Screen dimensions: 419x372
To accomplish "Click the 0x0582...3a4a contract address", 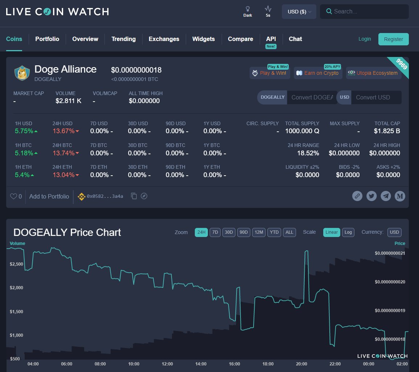I will point(105,196).
